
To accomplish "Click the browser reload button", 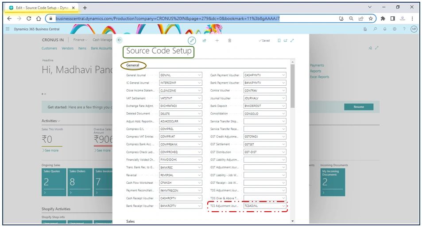I will 29,19.
